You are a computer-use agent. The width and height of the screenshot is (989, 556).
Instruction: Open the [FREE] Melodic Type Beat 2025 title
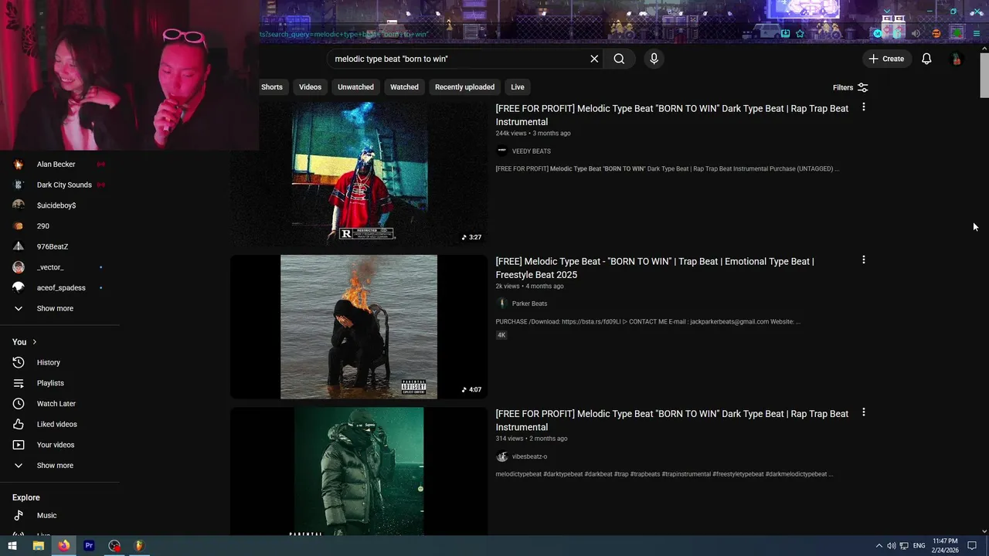coord(654,268)
